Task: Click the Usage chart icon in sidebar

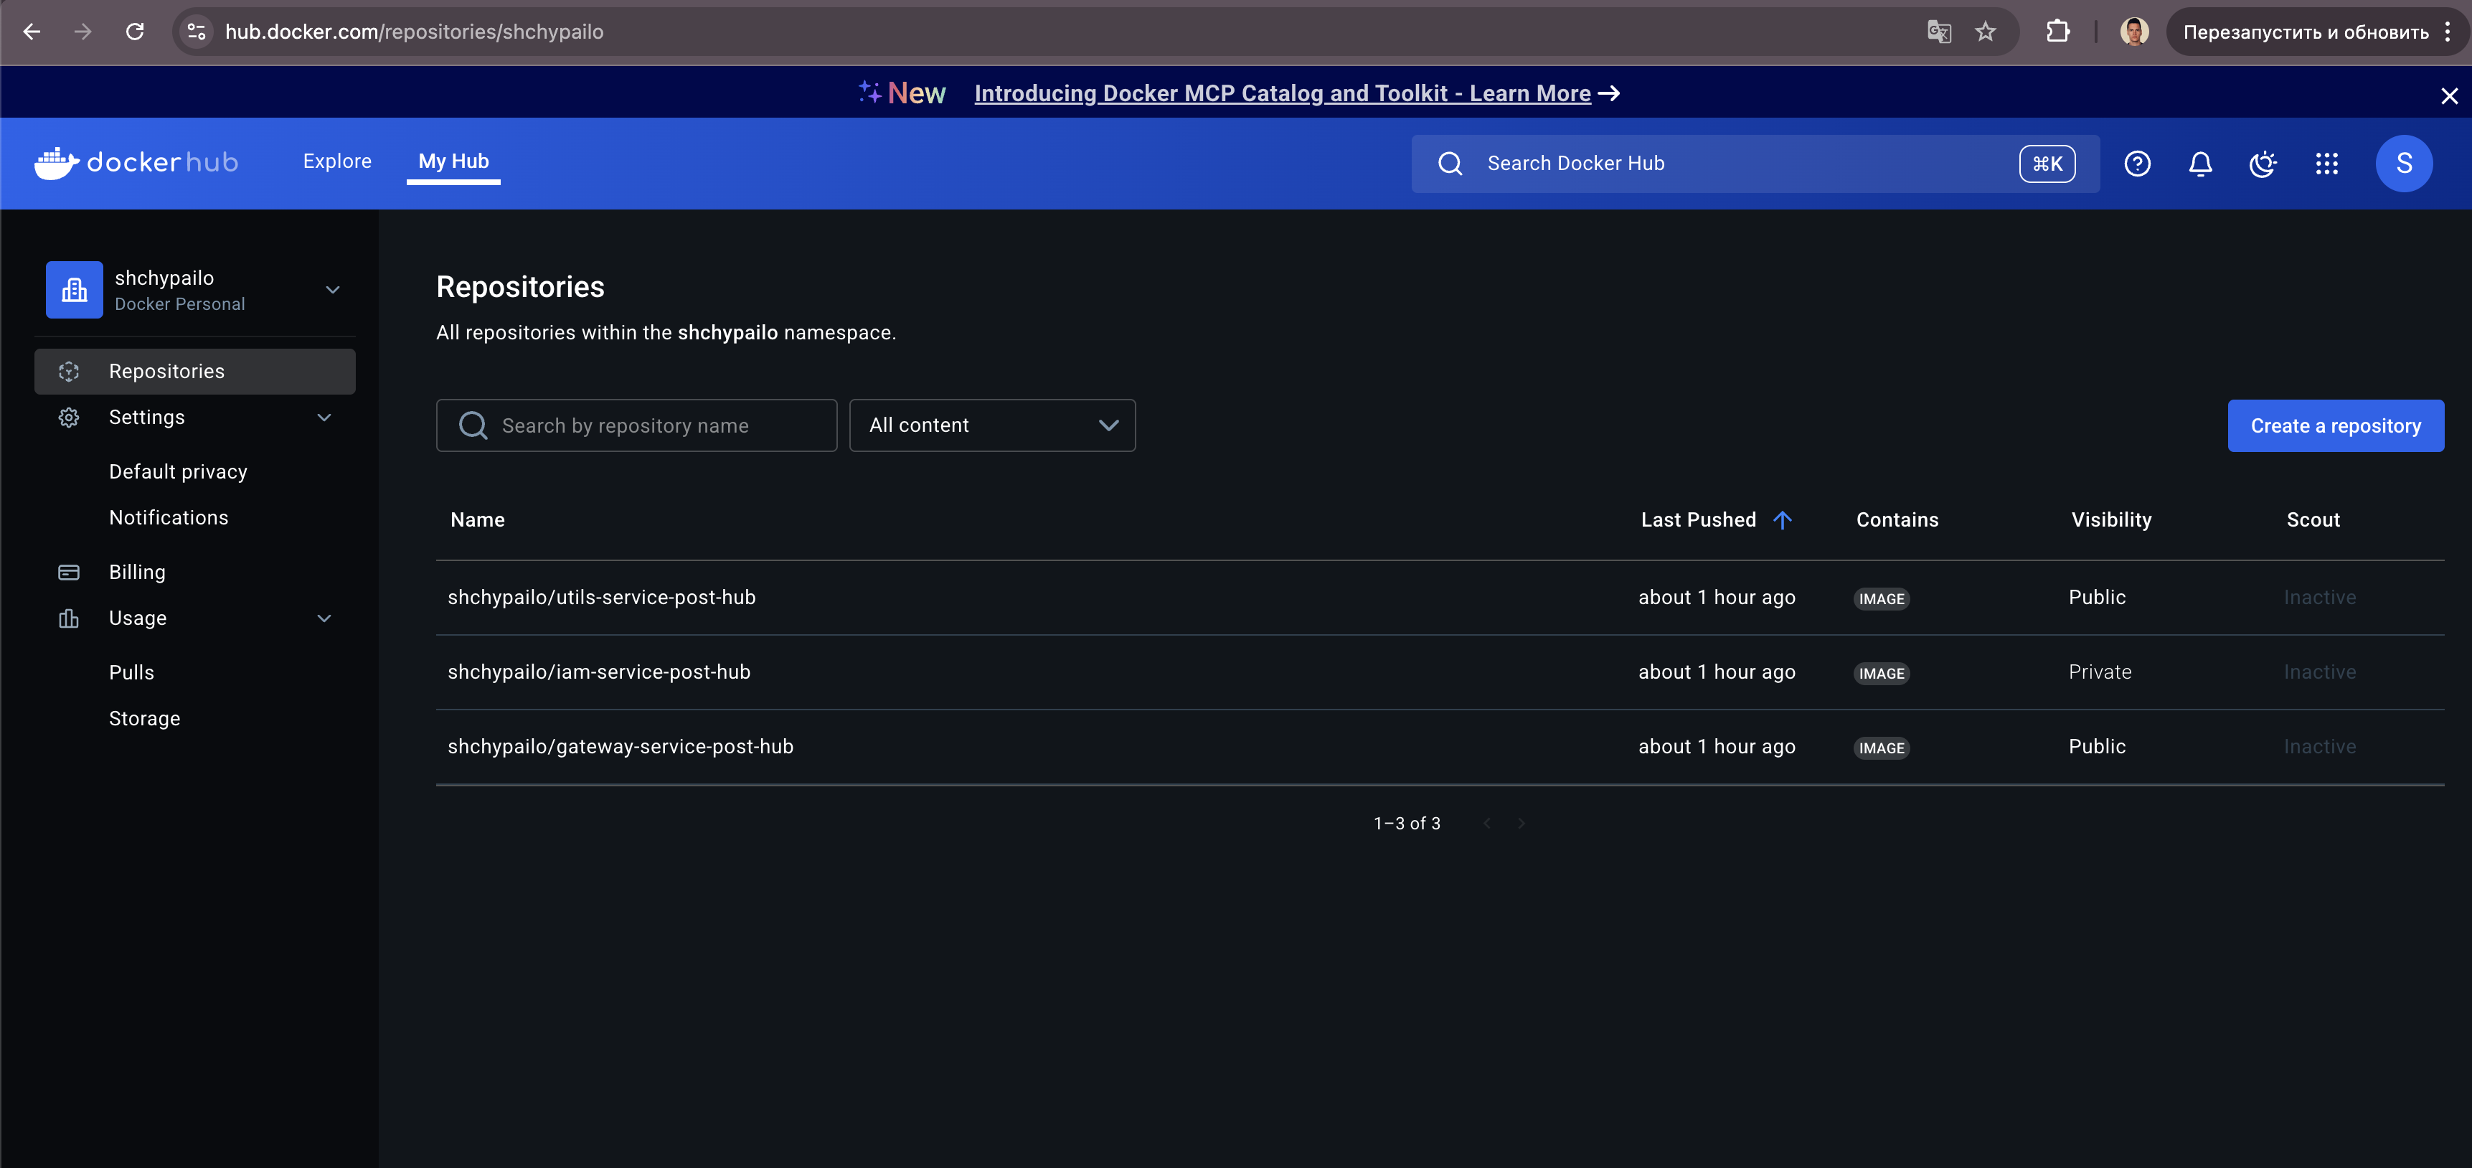Action: [x=68, y=618]
